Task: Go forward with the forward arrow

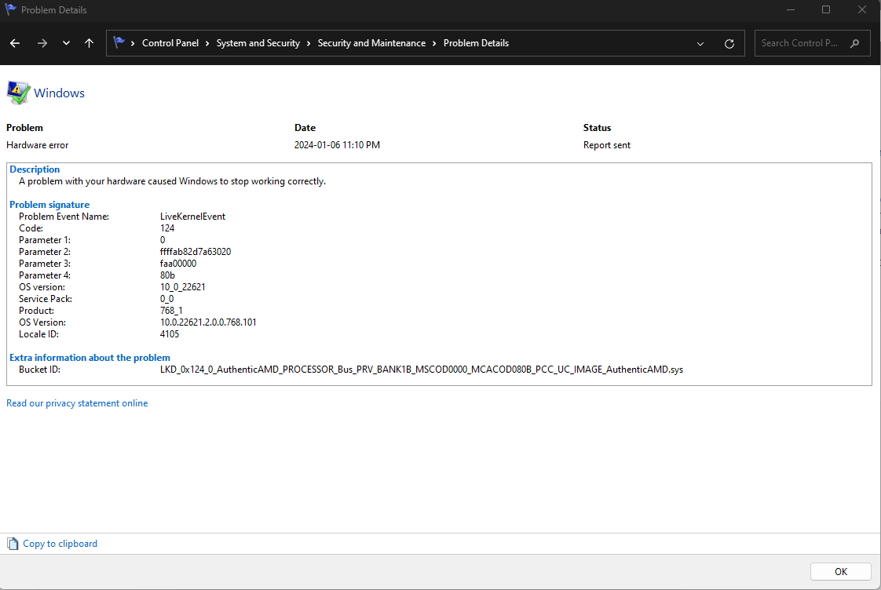Action: (42, 43)
